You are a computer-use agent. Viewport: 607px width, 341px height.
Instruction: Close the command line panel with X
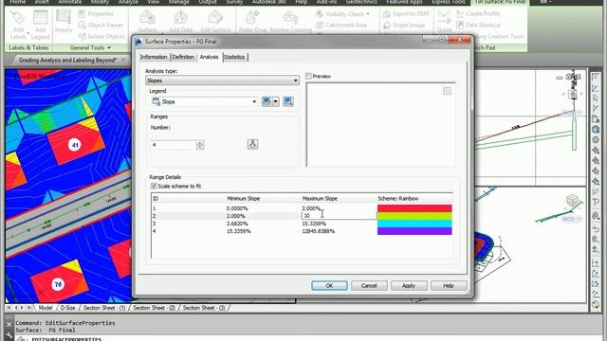click(x=9, y=325)
